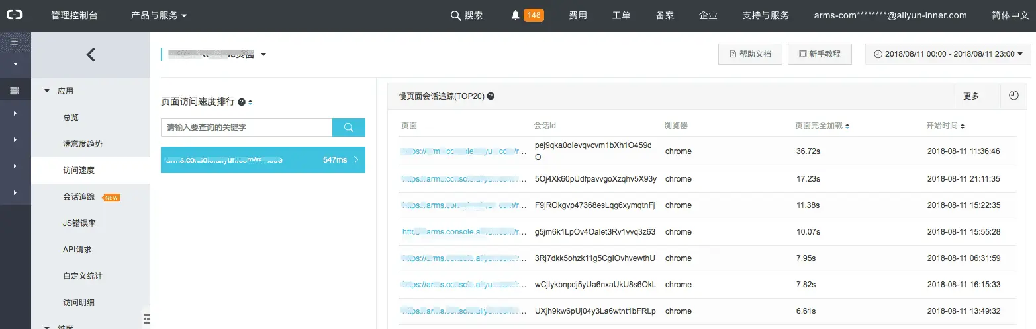
Task: Open the 产品与服务 dropdown menu
Action: coord(159,16)
